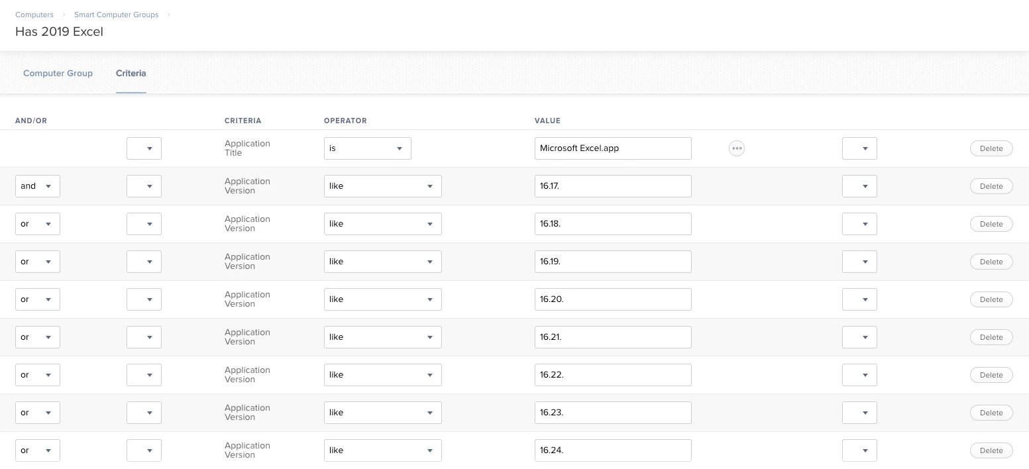This screenshot has height=469, width=1029.
Task: Open opening-parenthesis dropdown in 16.17. row
Action: (x=144, y=186)
